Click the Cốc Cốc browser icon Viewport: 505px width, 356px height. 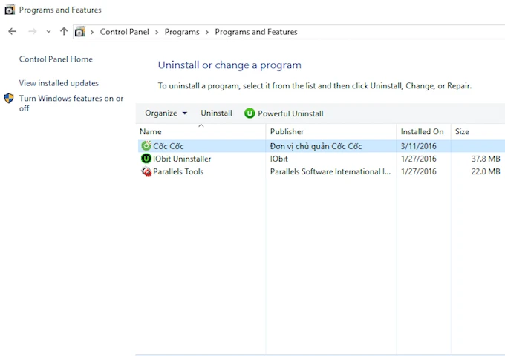pos(146,146)
